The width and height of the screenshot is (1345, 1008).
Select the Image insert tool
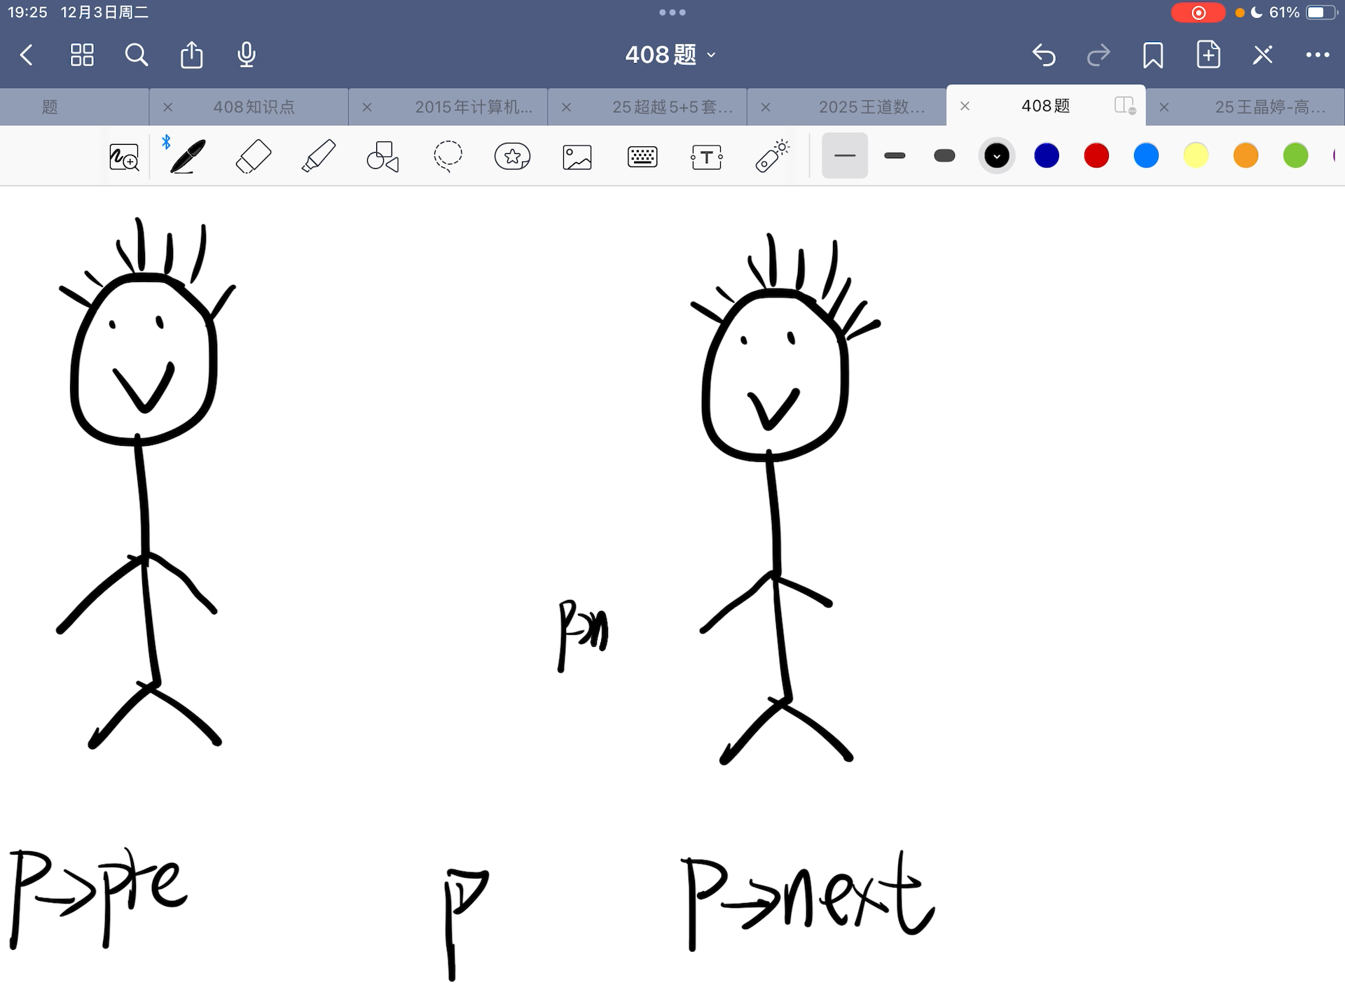[577, 157]
